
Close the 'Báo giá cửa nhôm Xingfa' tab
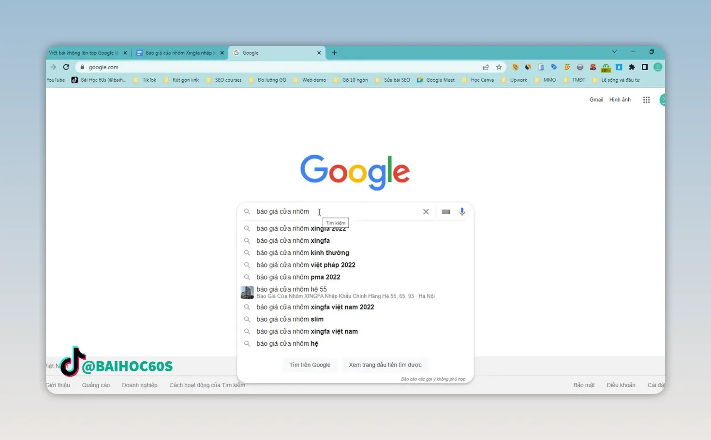(222, 53)
